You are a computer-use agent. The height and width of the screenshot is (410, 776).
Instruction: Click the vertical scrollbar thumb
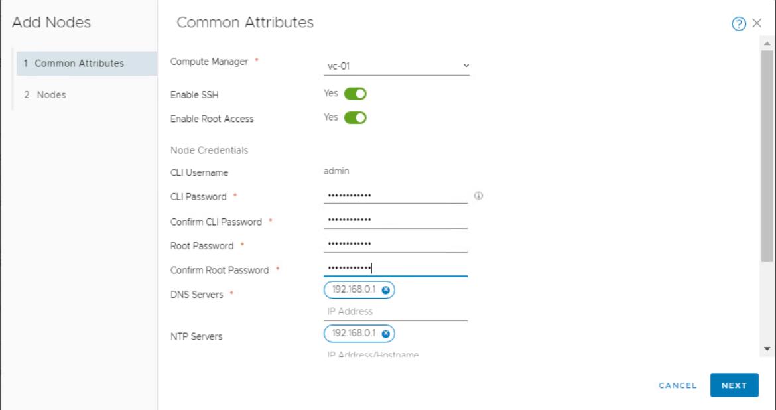(767, 155)
